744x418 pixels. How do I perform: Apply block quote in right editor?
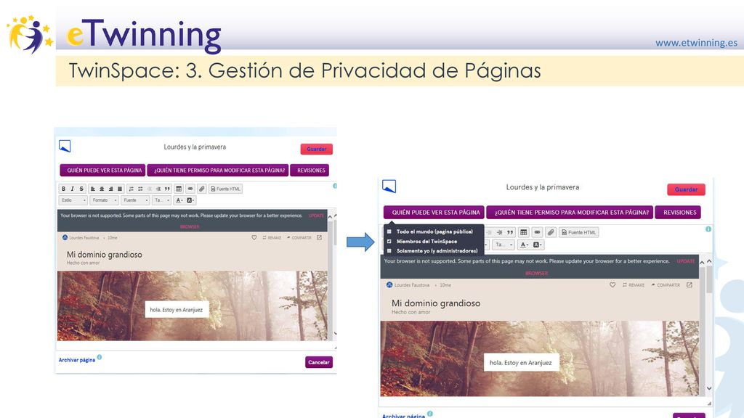(x=510, y=232)
